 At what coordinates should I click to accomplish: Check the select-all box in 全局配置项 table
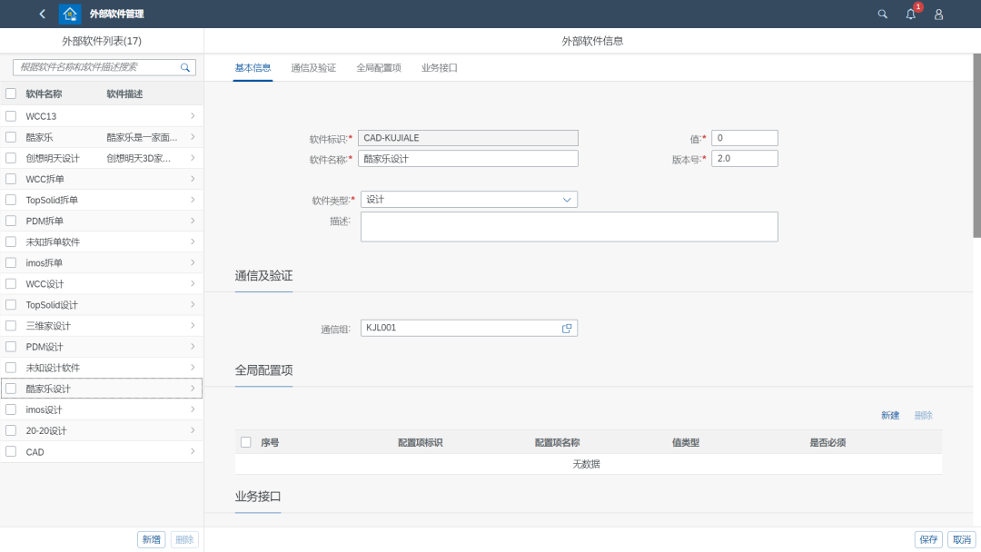(x=245, y=442)
